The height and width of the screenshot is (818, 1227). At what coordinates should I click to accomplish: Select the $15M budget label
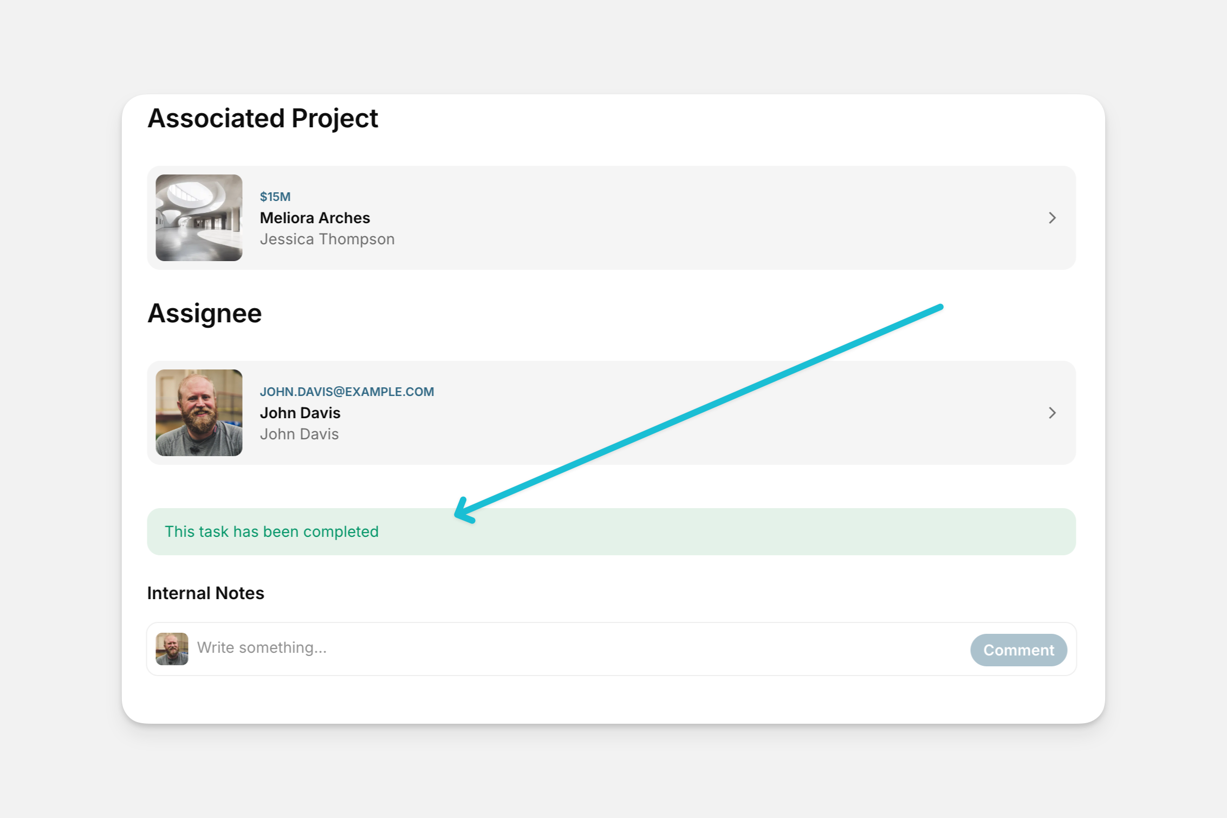(275, 197)
